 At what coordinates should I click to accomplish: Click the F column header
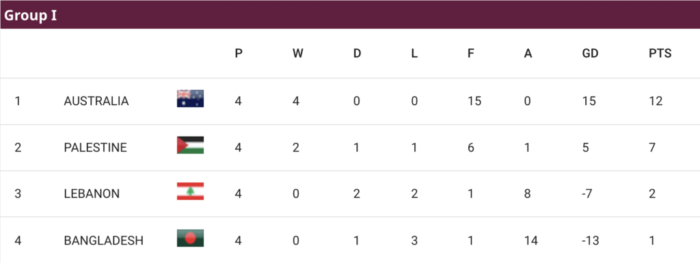click(x=470, y=53)
